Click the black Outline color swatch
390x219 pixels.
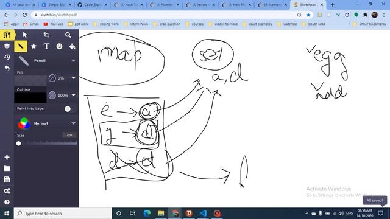(x=30, y=97)
